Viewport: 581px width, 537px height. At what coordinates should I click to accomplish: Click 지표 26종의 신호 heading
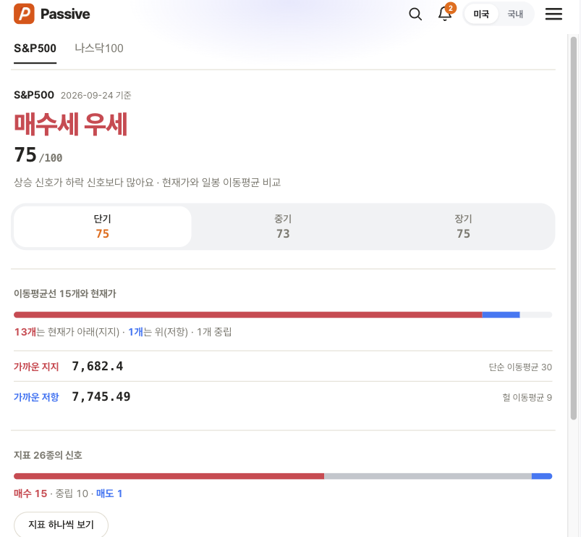(48, 455)
